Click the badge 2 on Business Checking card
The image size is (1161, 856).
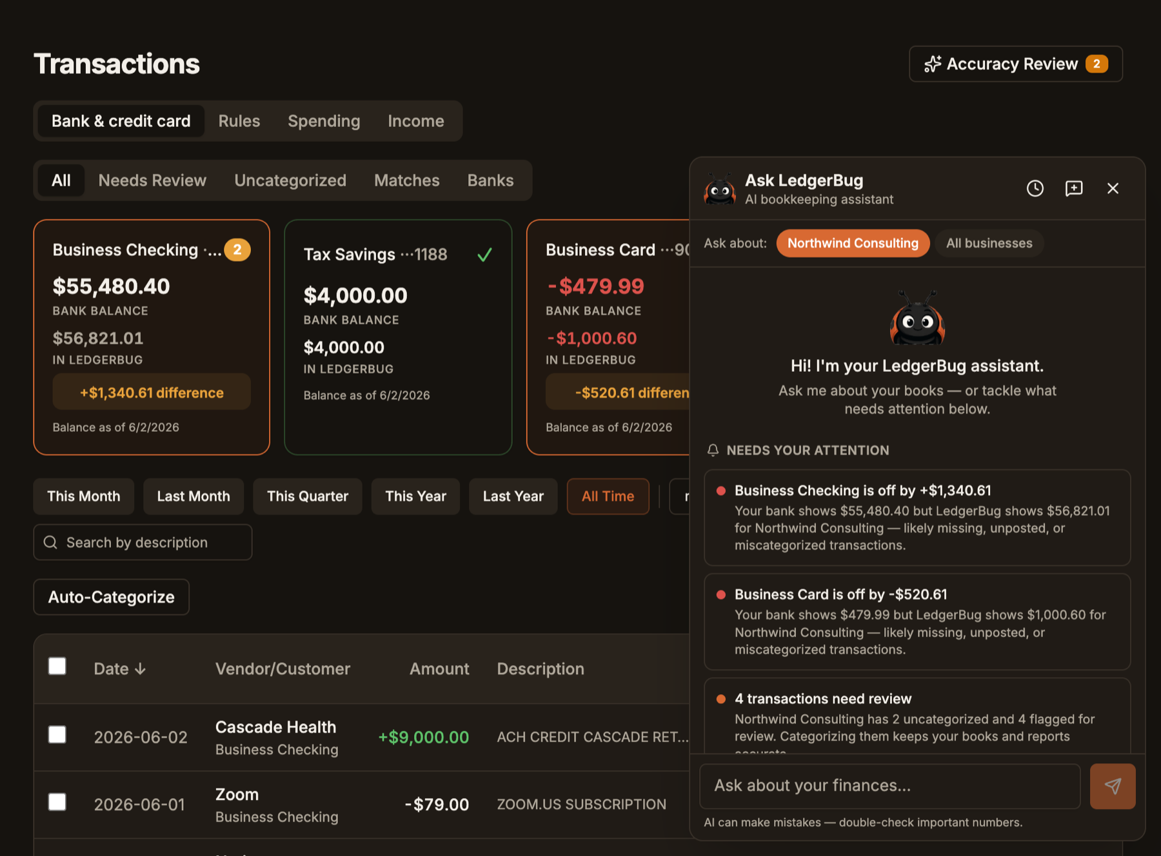click(237, 249)
